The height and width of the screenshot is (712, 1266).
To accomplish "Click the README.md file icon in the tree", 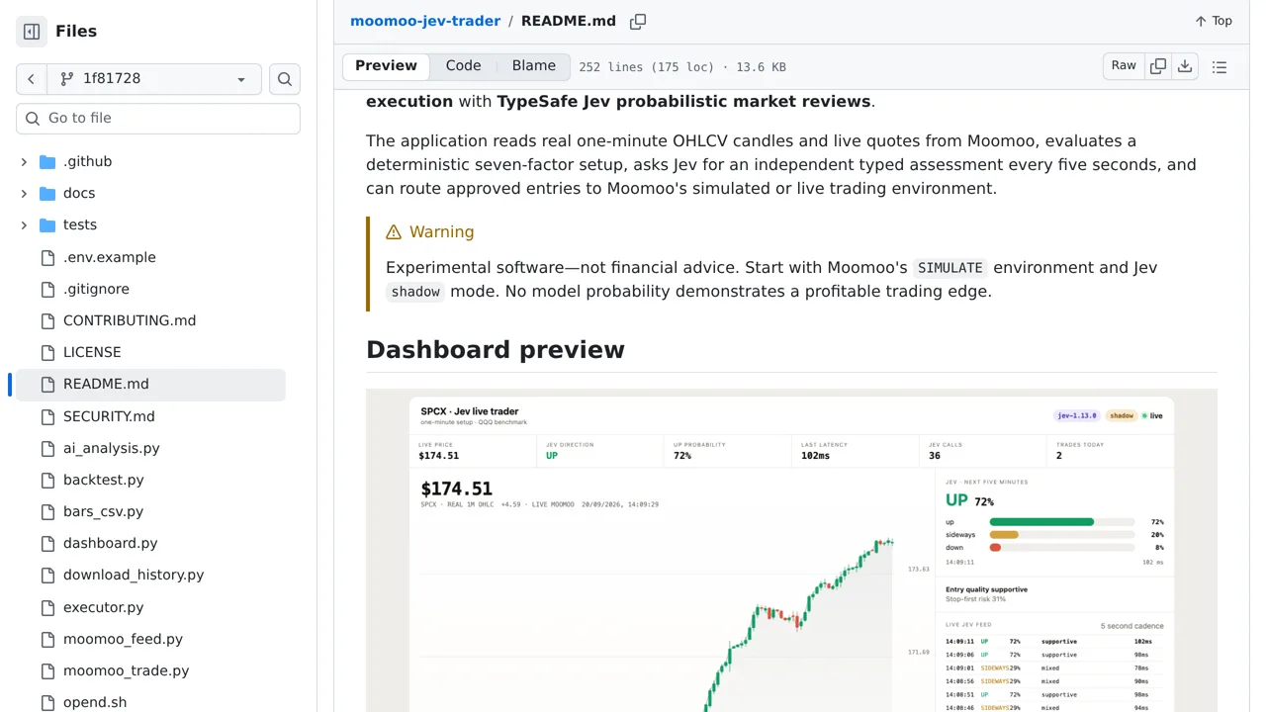I will 47,384.
